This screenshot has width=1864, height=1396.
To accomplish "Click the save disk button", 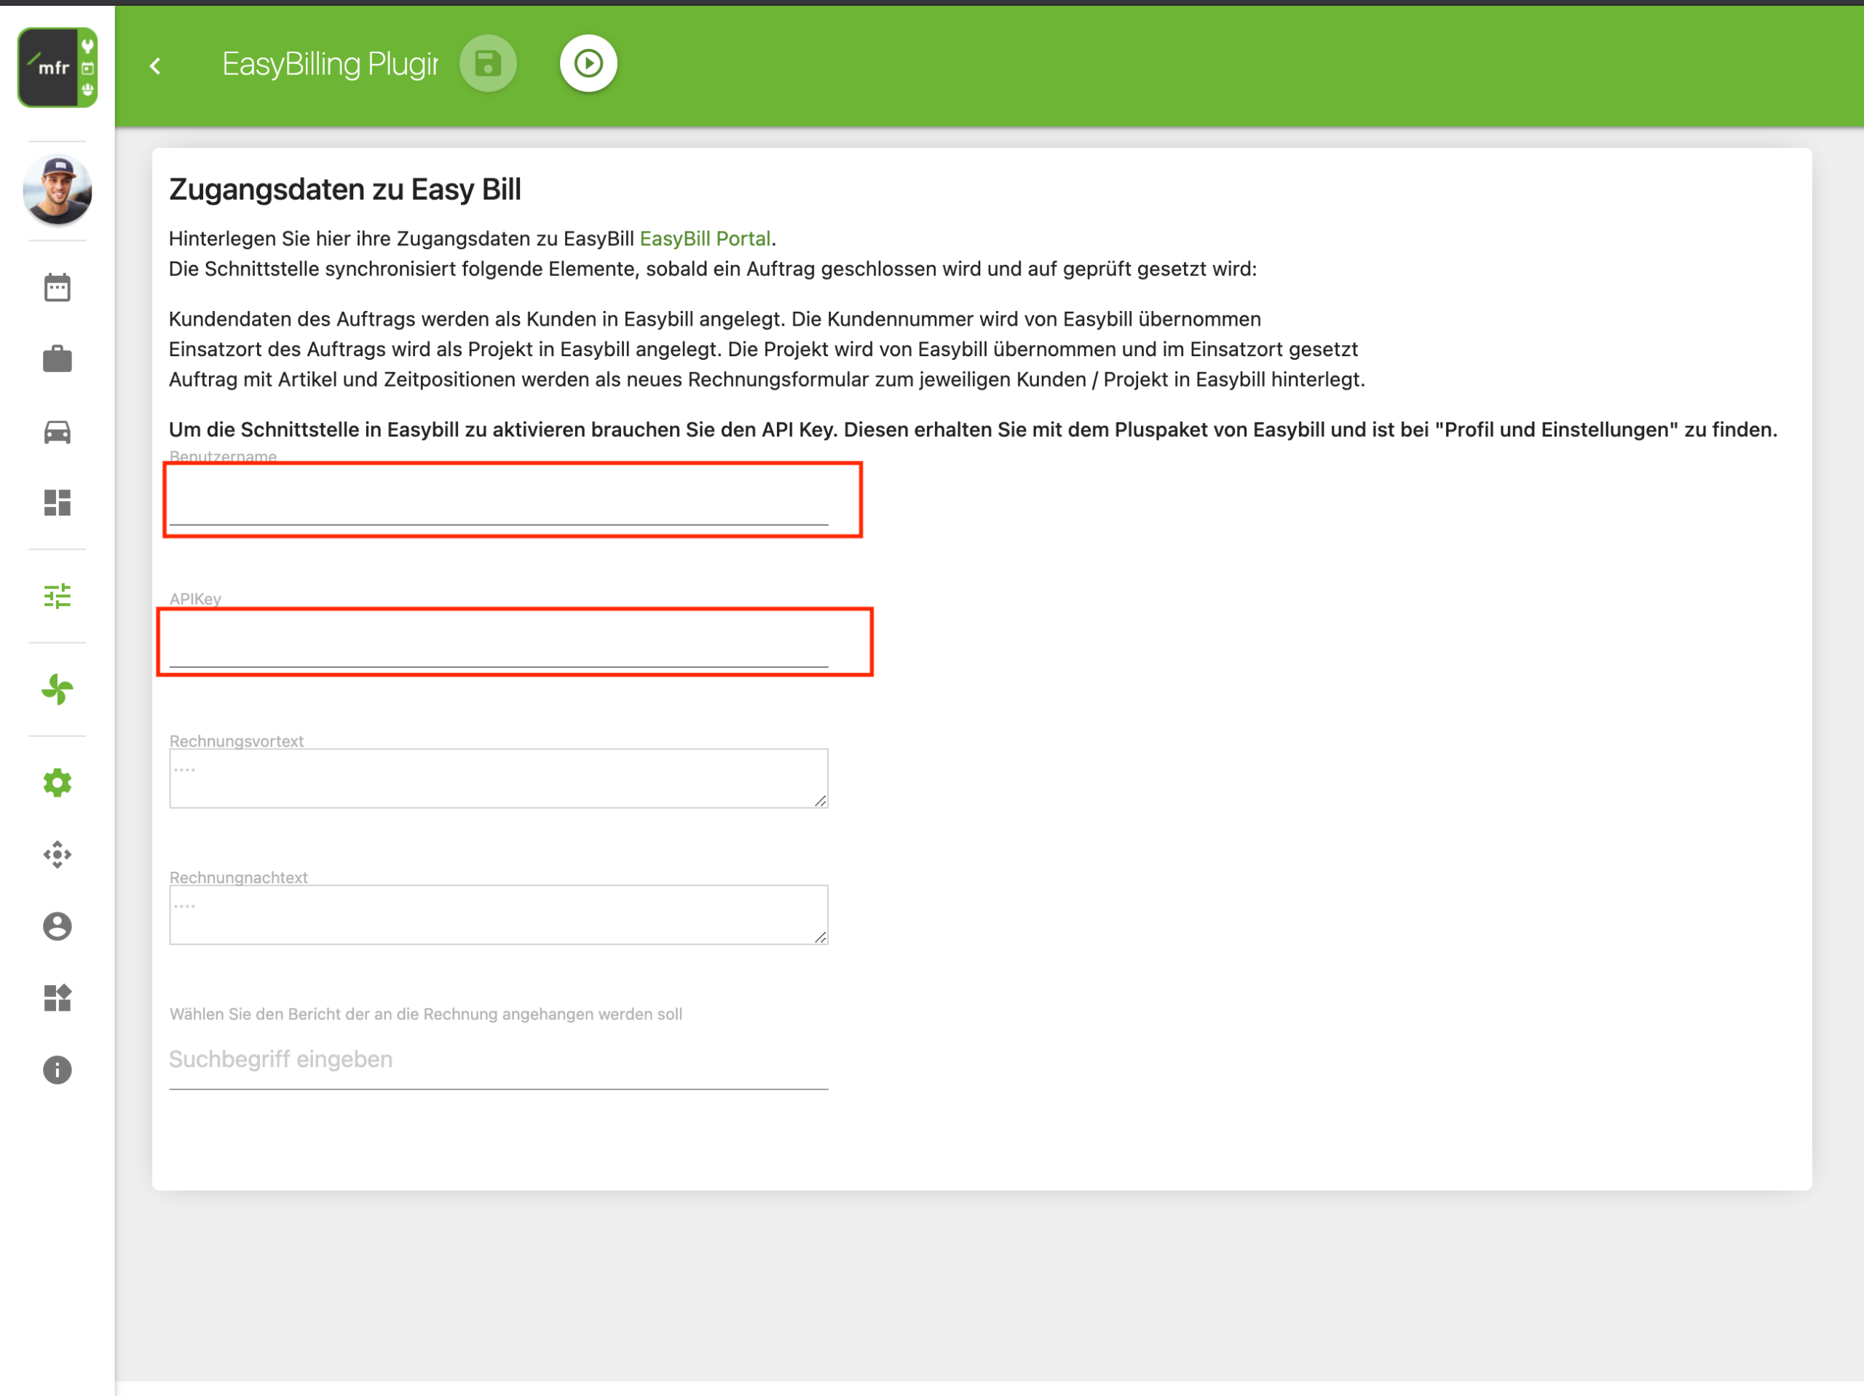I will [488, 64].
